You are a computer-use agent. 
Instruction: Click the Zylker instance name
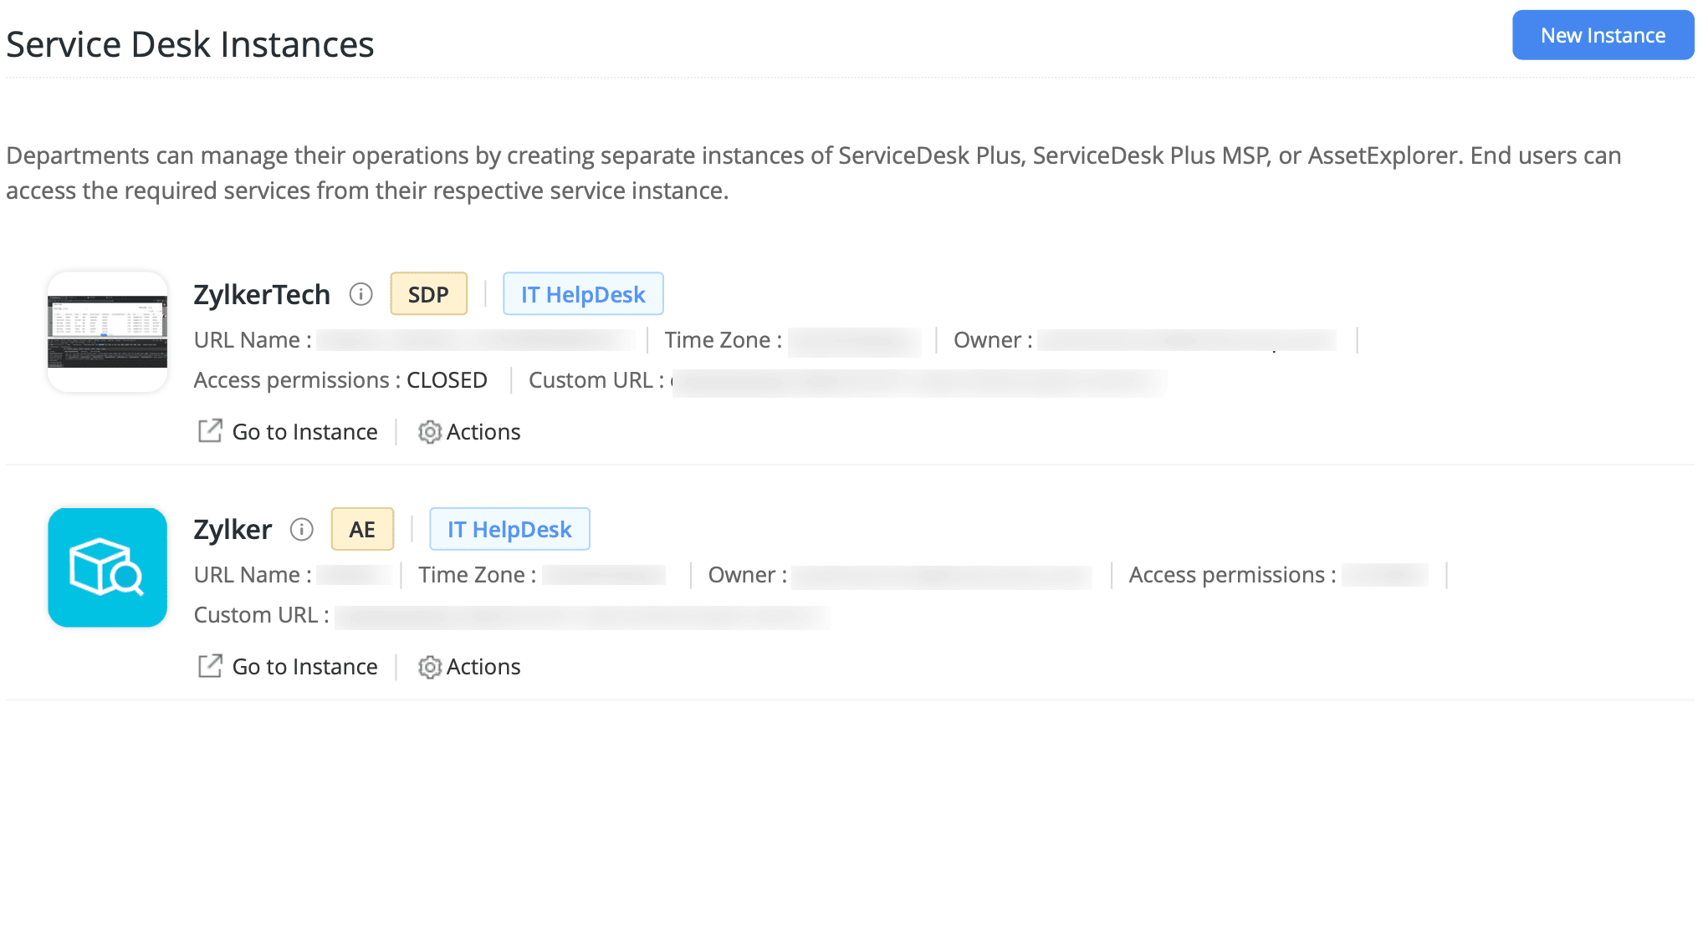[x=233, y=529]
